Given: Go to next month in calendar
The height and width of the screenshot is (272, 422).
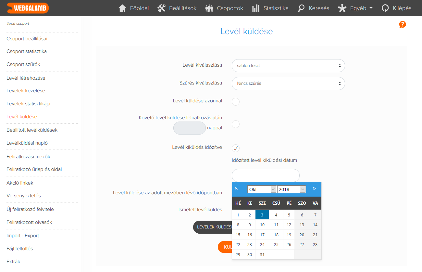Looking at the screenshot, I should click(x=314, y=188).
